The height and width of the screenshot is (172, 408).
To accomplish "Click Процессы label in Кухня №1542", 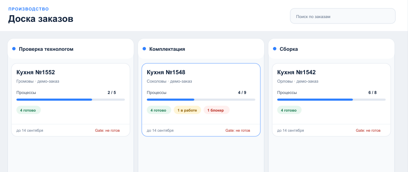I will pyautogui.click(x=287, y=93).
